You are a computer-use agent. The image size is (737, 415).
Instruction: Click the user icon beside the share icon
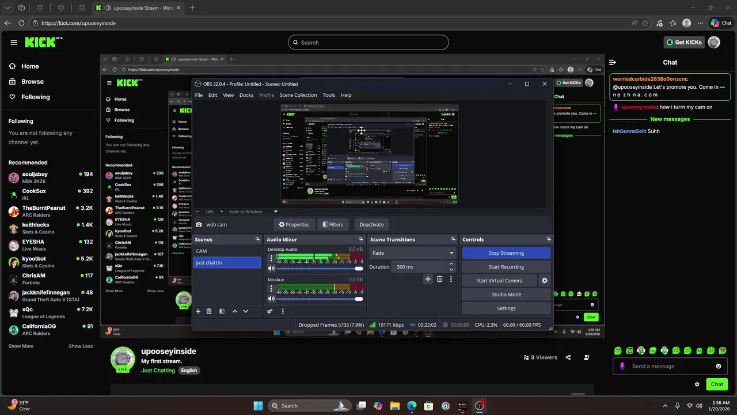(x=587, y=357)
